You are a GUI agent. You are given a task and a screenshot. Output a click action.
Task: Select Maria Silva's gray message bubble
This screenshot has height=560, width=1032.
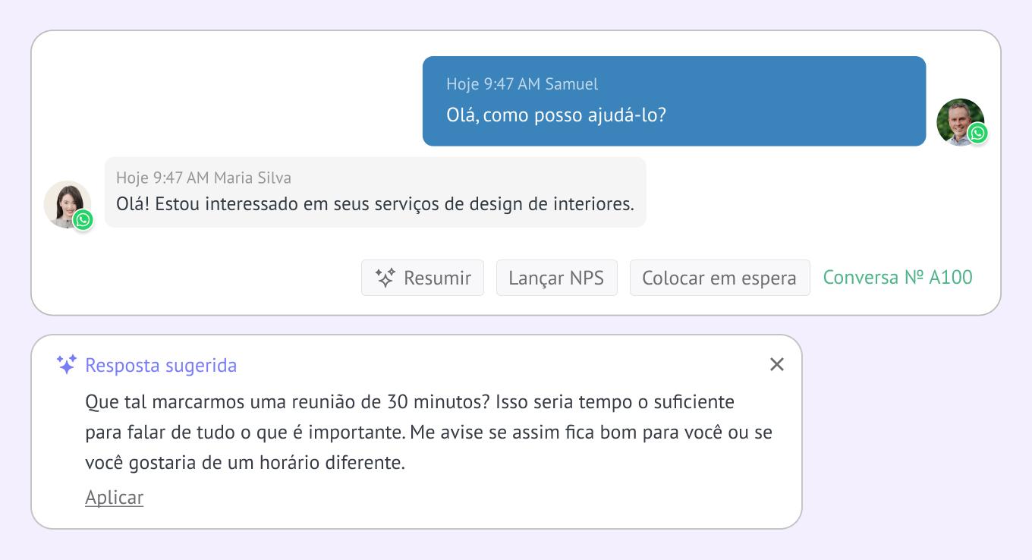[x=375, y=192]
